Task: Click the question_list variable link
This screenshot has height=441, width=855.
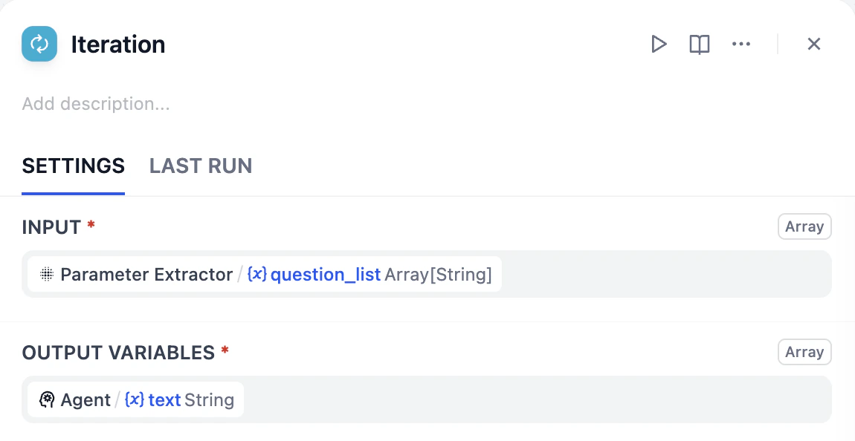Action: (x=325, y=274)
